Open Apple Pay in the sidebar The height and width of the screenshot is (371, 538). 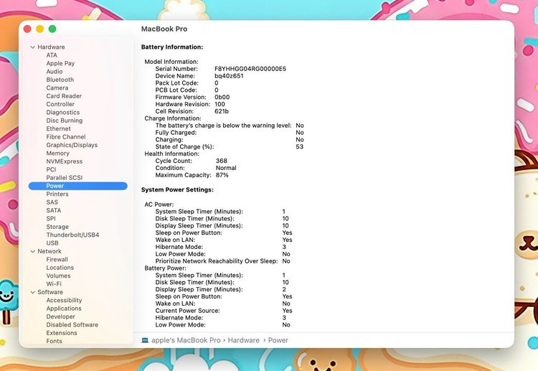point(60,63)
